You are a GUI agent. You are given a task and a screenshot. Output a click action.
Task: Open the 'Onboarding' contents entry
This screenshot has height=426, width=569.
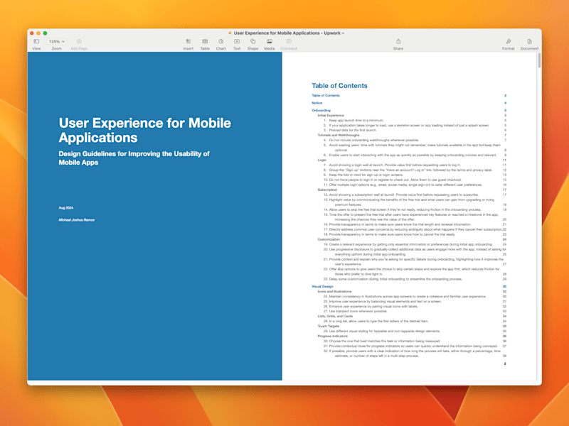pos(321,111)
